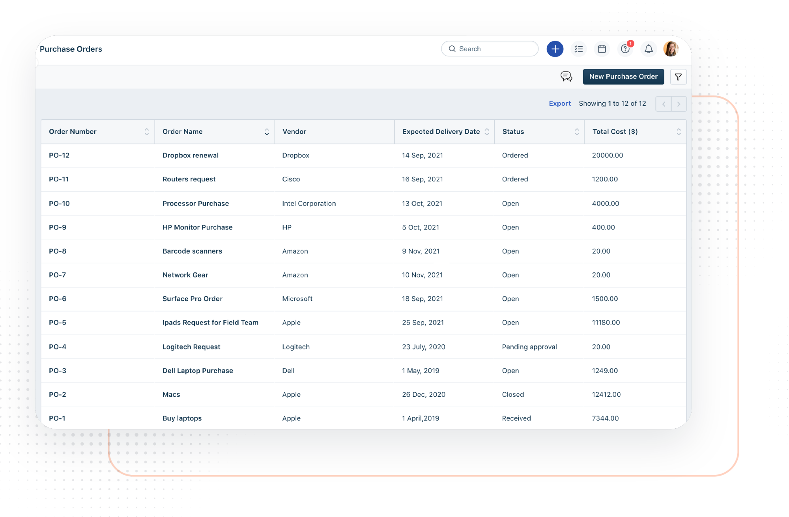Open the Dropbox renewal purchase order
This screenshot has width=789, height=517.
[191, 155]
